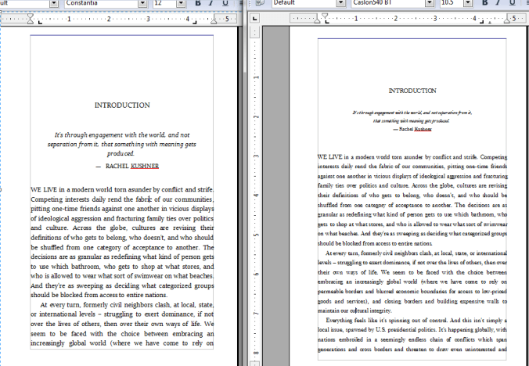Click right indent marker on right window ruler
This screenshot has width=529, height=366.
pos(507,20)
